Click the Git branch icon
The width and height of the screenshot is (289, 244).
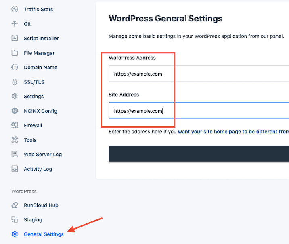tap(15, 24)
